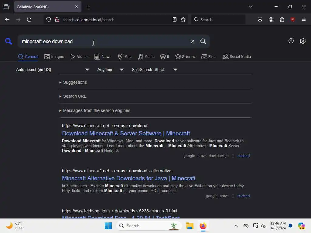Screen dimensions: 311x233
Task: Show site connection lock info
Action: (x=57, y=20)
